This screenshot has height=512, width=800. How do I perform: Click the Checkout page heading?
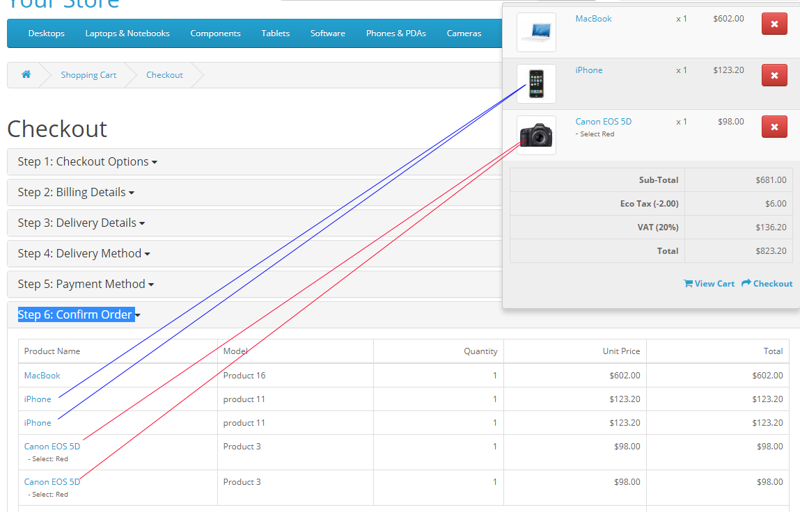pyautogui.click(x=57, y=129)
